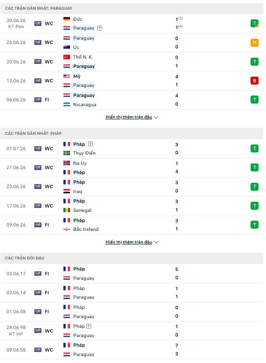Screen dimensions: 266x363
Task: Click green T badge for Đức vs Paraguay match
Action: pos(254,23)
